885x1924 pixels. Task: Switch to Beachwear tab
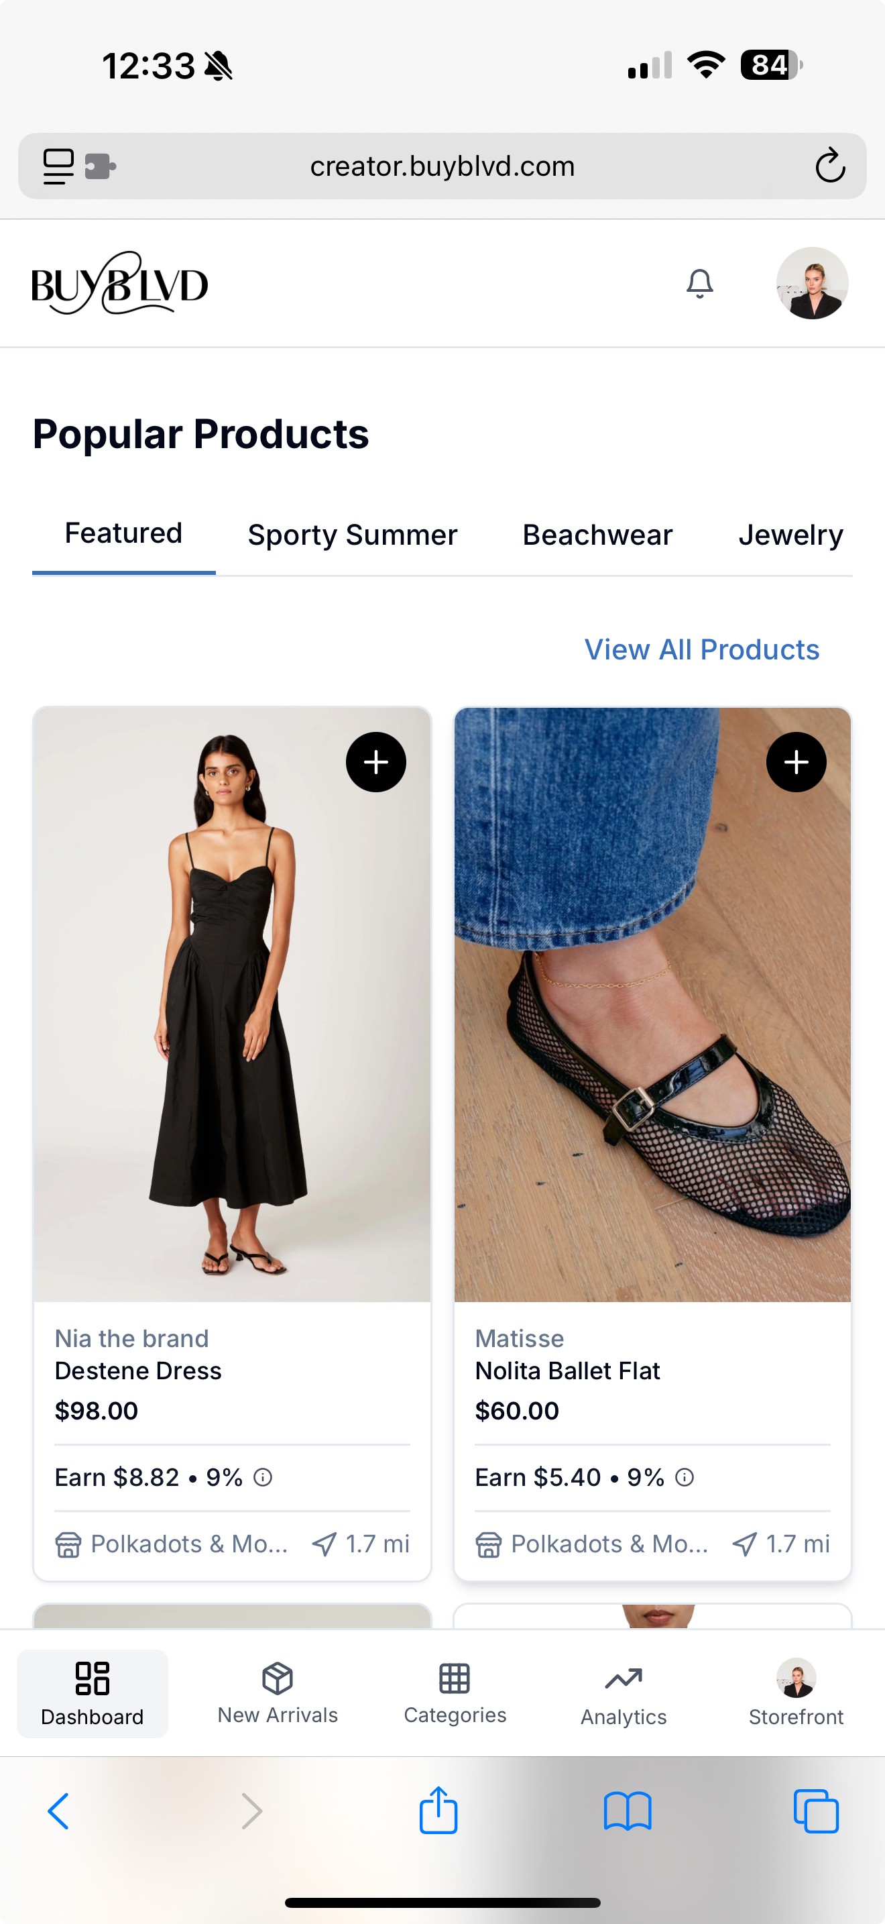(x=597, y=535)
